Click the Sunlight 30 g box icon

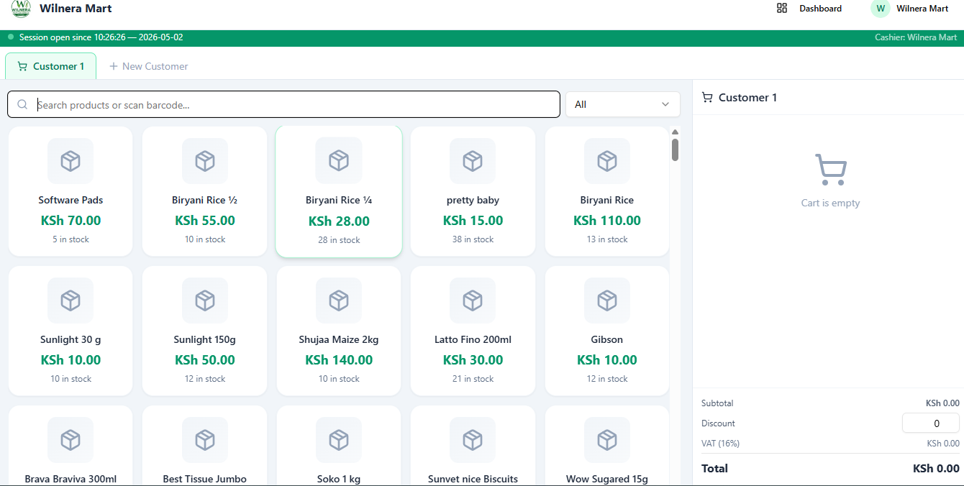point(71,301)
